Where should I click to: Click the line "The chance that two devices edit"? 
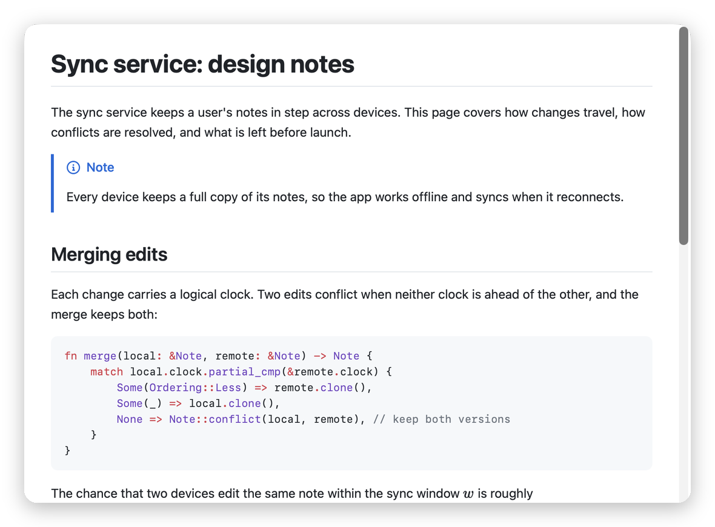[292, 494]
